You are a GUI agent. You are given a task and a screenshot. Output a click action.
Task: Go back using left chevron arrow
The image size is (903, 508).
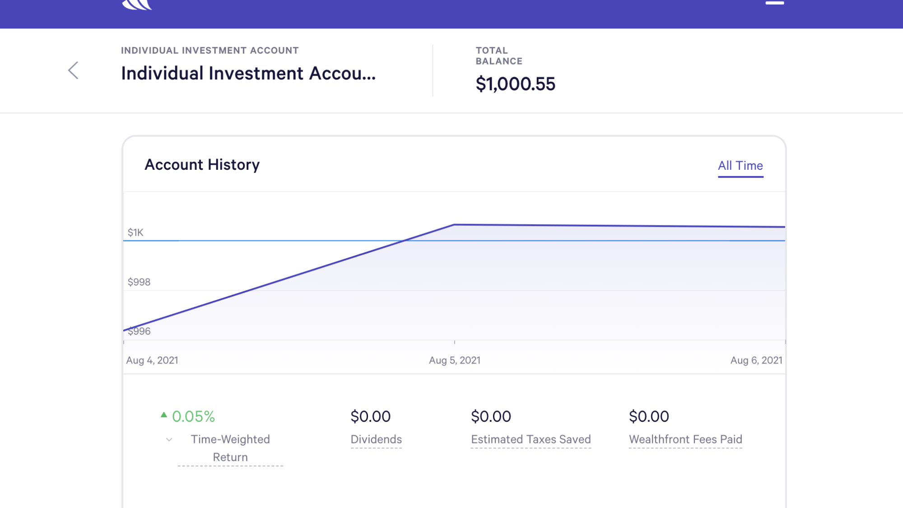(73, 70)
